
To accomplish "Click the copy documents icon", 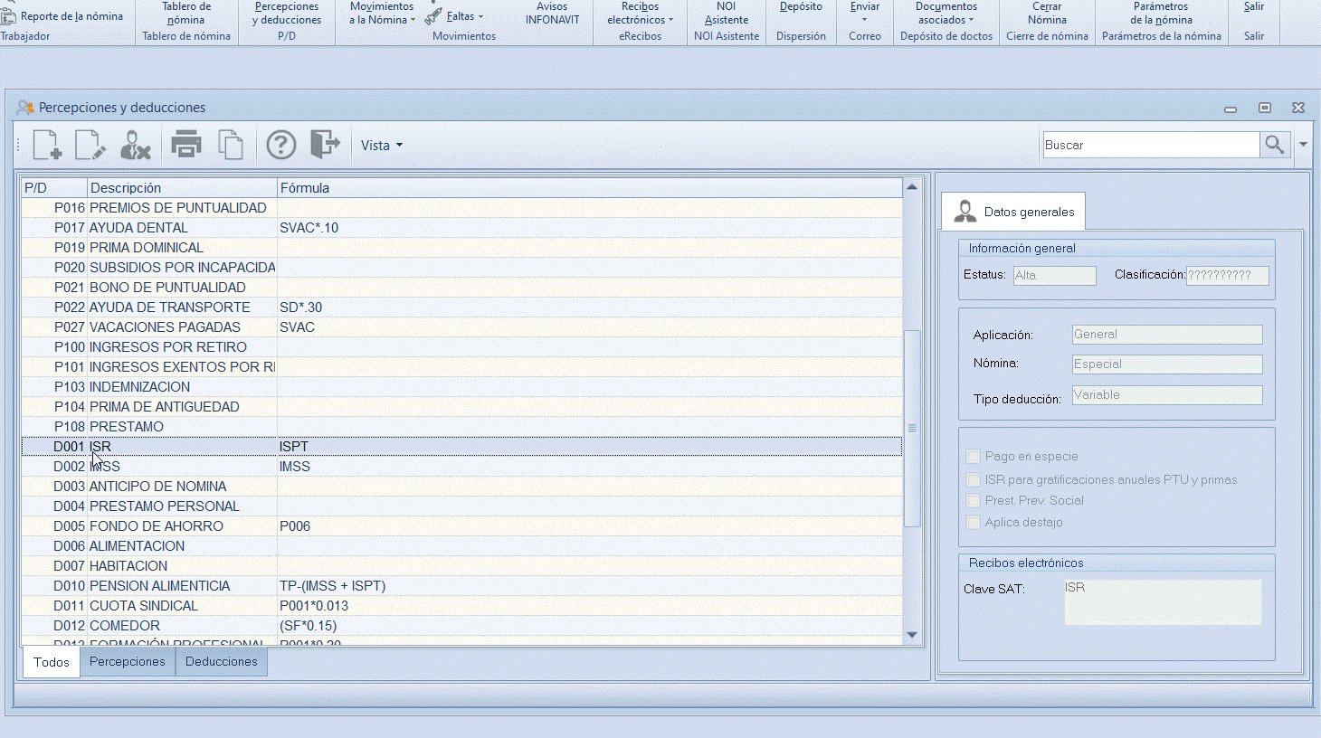I will tap(231, 145).
